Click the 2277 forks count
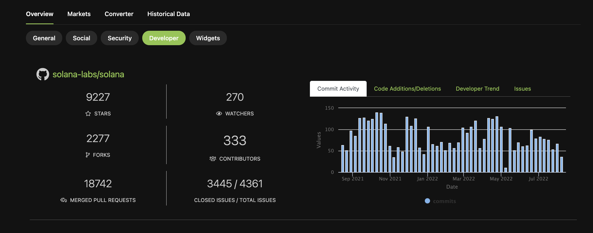Viewport: 593px width, 233px height. 98,139
